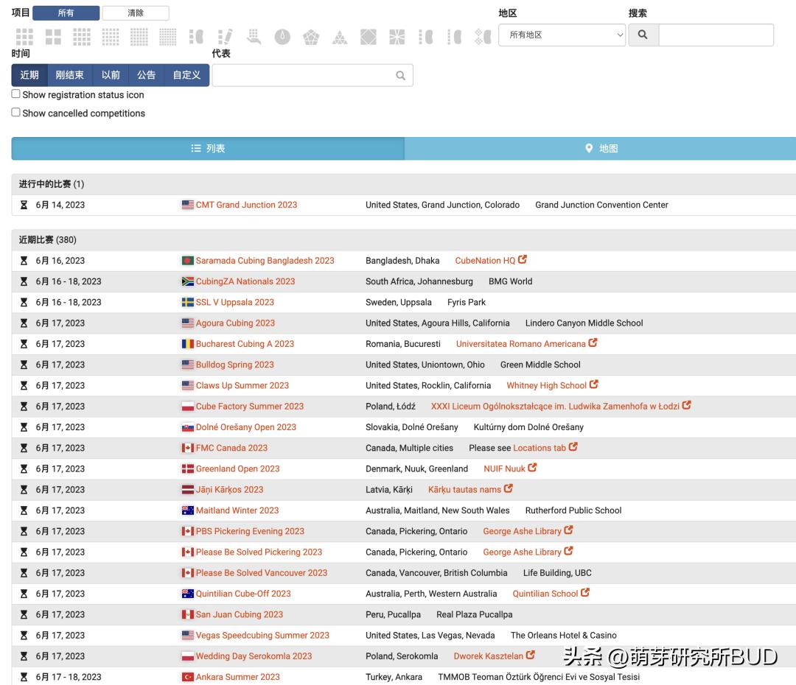Enable Show registration status icon checkbox
This screenshot has height=685, width=796.
[x=16, y=94]
